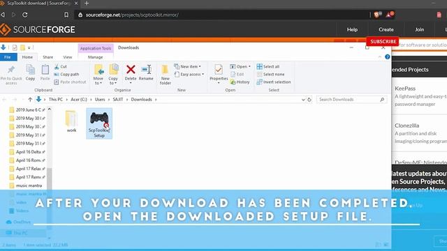447x251 pixels.
Task: Switch to the Share ribbon tab
Action: click(48, 57)
